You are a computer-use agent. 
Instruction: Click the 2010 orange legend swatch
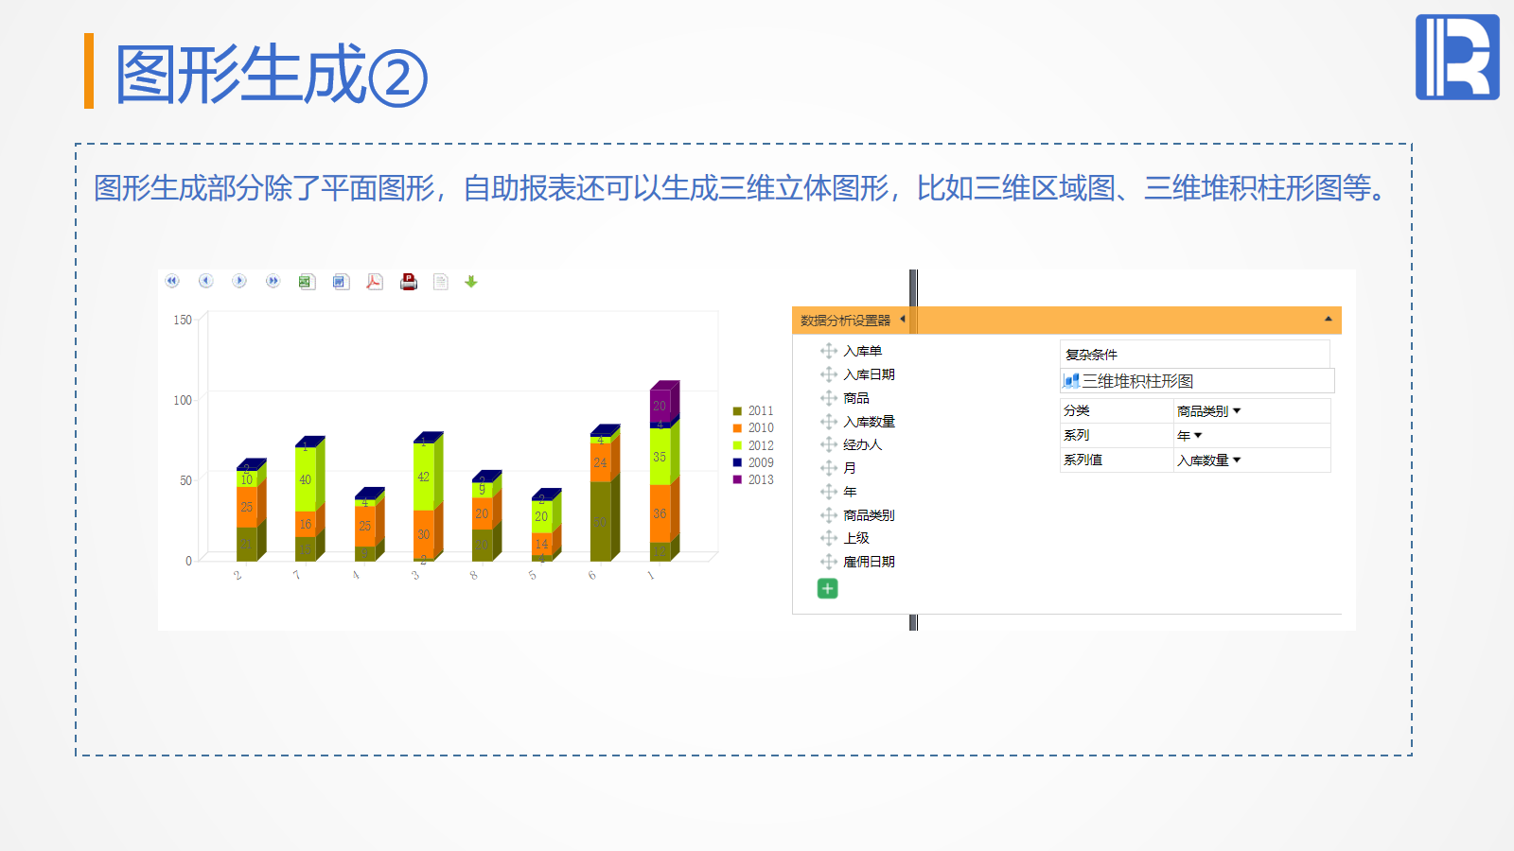(737, 428)
